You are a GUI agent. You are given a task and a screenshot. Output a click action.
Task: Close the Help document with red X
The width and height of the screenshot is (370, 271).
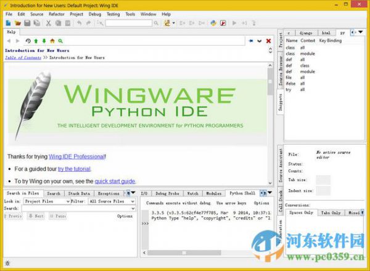[268, 41]
